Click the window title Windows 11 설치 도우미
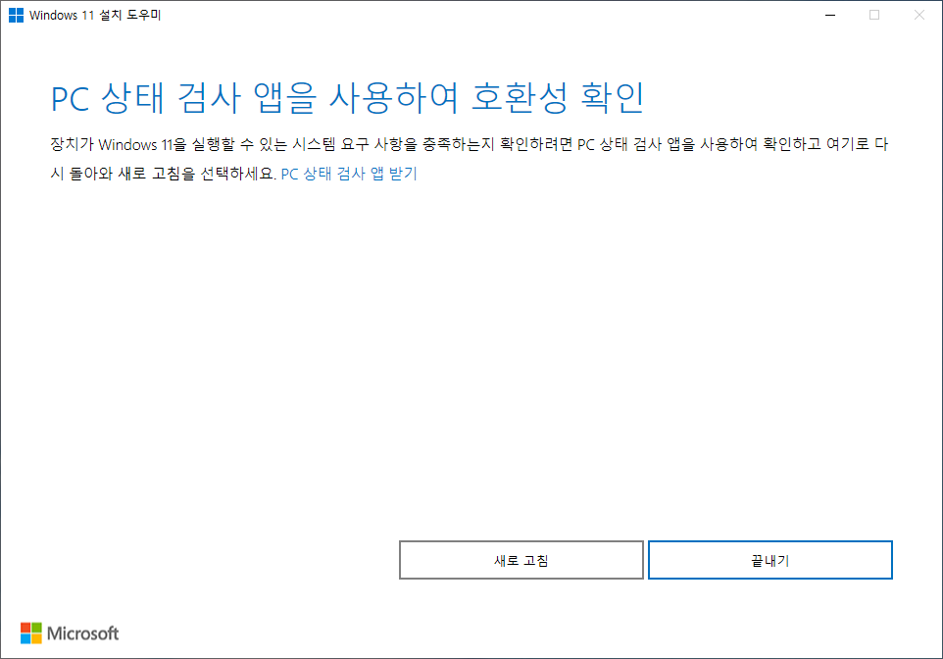This screenshot has width=943, height=659. 95,15
